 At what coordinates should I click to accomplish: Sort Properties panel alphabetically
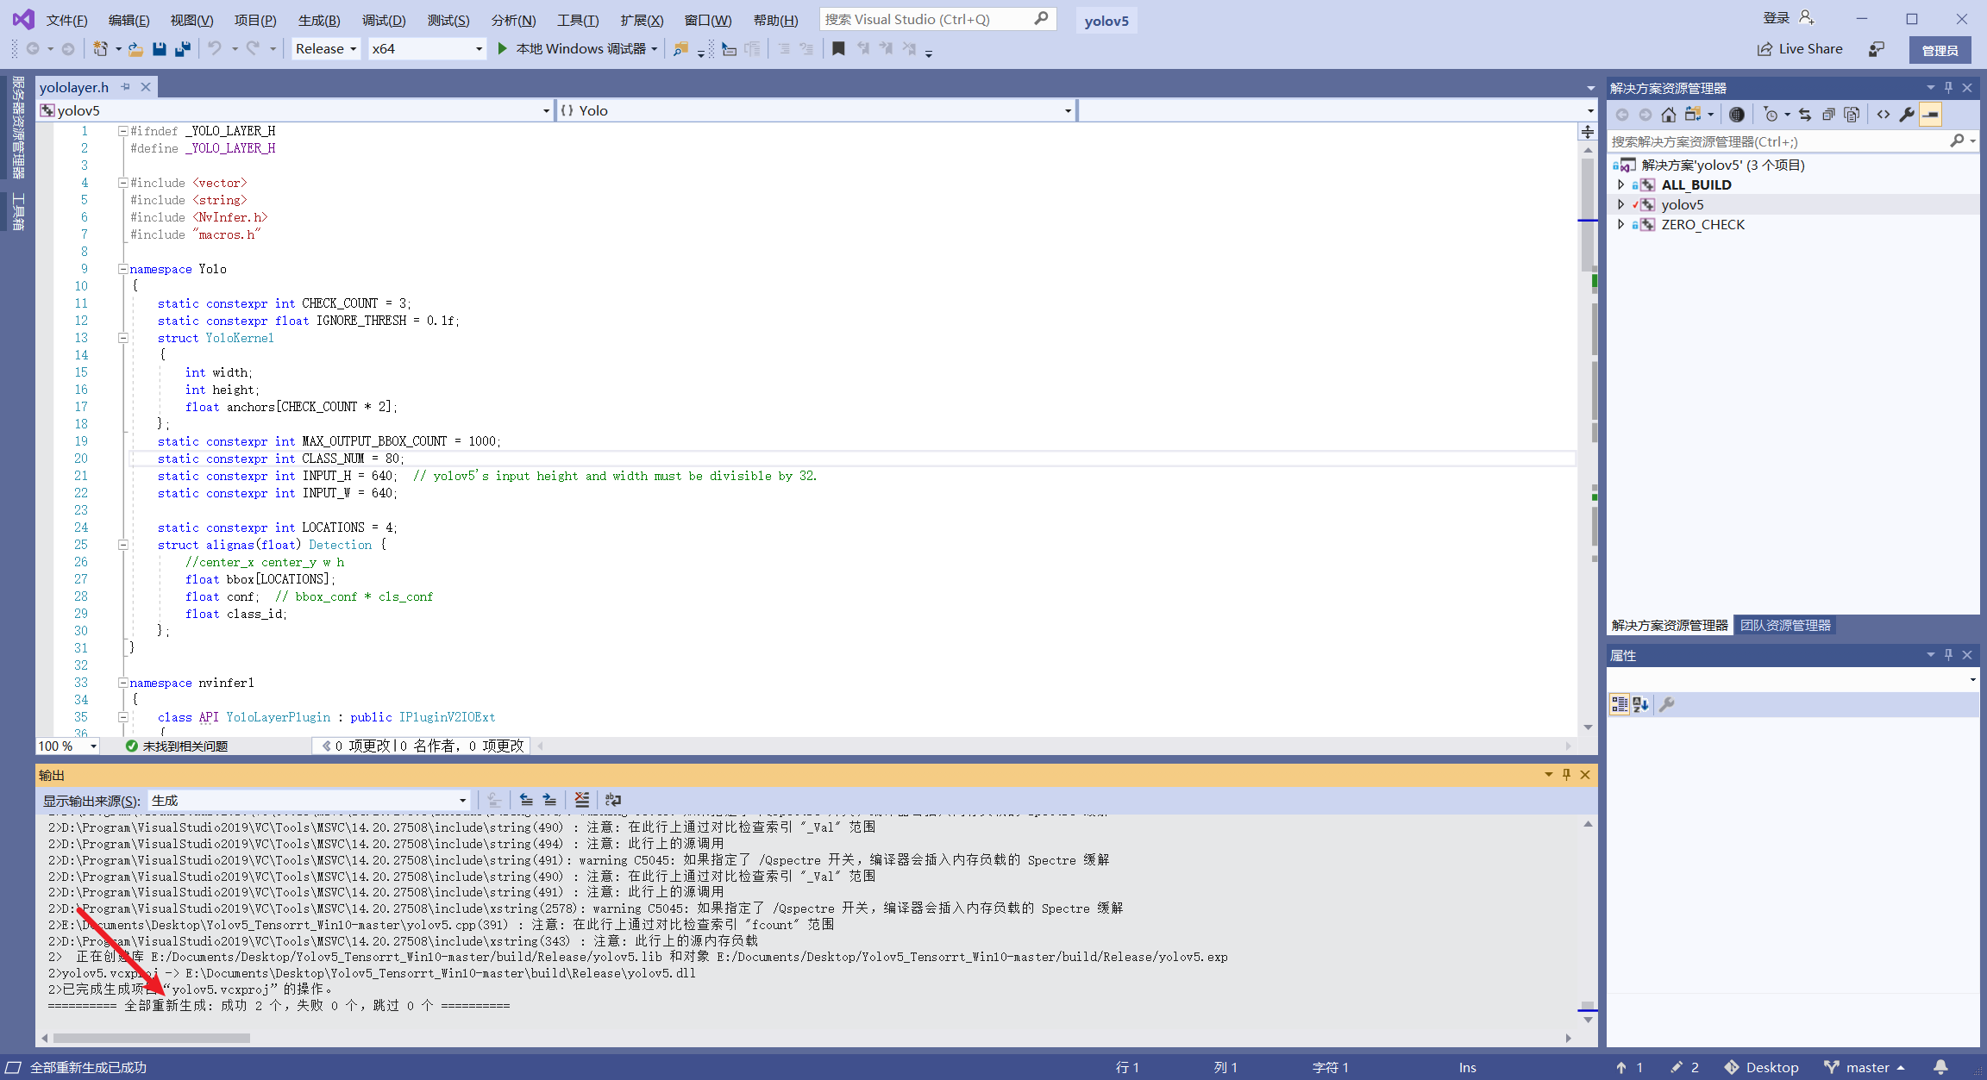coord(1640,704)
